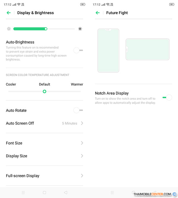Tap left screen's recent apps menu icon
The width and height of the screenshot is (178, 198).
point(23,193)
